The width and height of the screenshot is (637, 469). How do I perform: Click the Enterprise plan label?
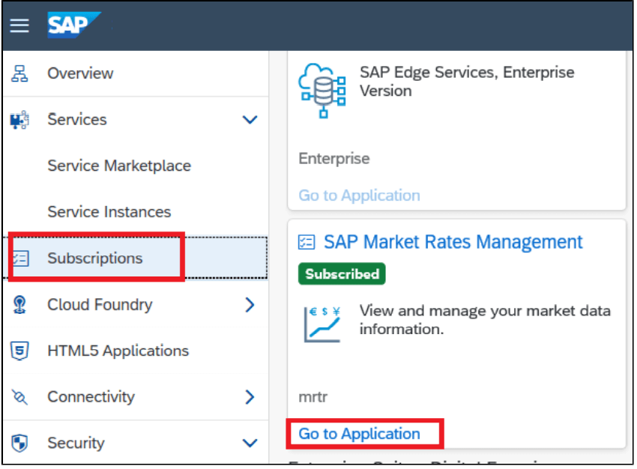point(334,159)
